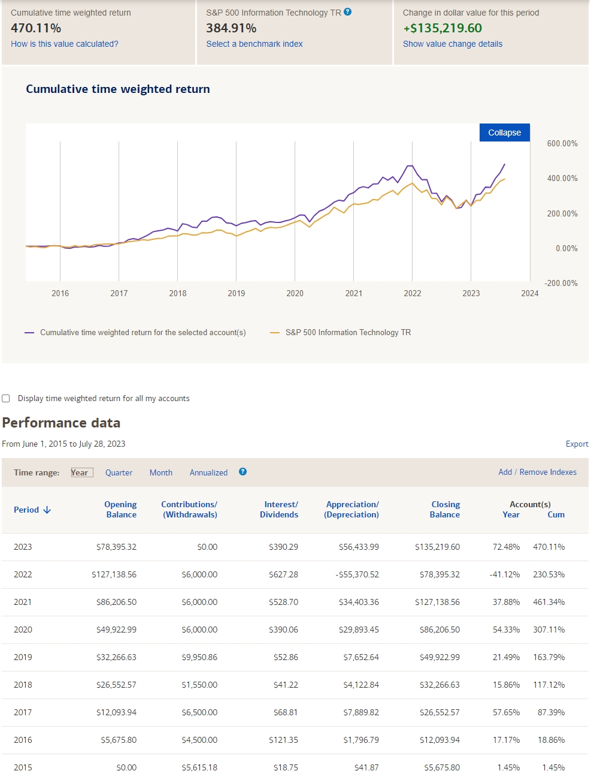Click orange S&P 500 legend marker
The image size is (591, 777).
click(x=275, y=332)
